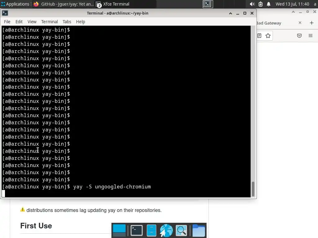318x238 pixels.
Task: Click Show Desktop icon in dock
Action: 119,230
